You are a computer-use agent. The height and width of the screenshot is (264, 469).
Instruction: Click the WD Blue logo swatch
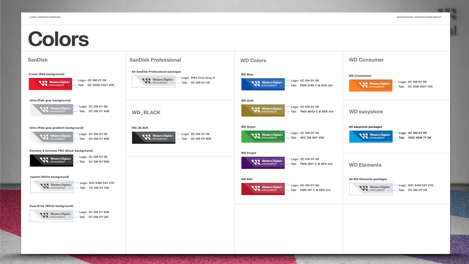[263, 84]
